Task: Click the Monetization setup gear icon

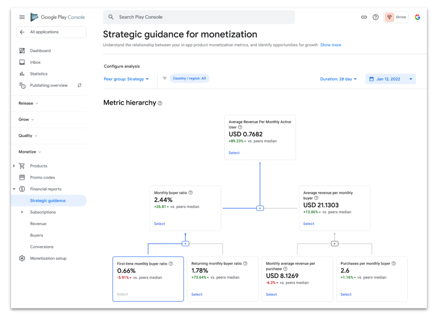Action: click(22, 258)
